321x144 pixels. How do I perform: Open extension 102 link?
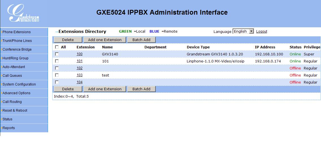[80, 68]
